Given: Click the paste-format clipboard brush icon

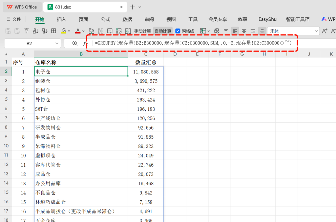Looking at the screenshot, I should [x=17, y=31].
